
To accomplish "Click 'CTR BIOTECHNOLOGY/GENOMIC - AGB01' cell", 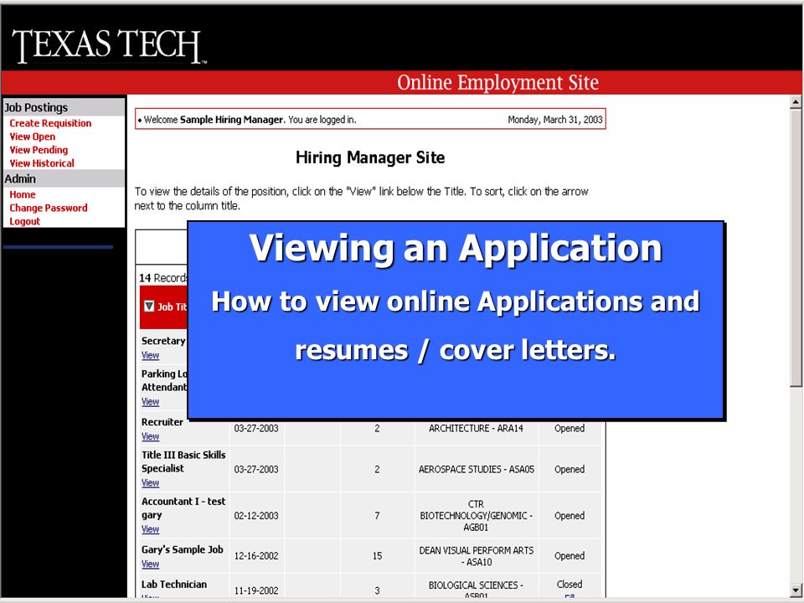I will click(x=476, y=515).
